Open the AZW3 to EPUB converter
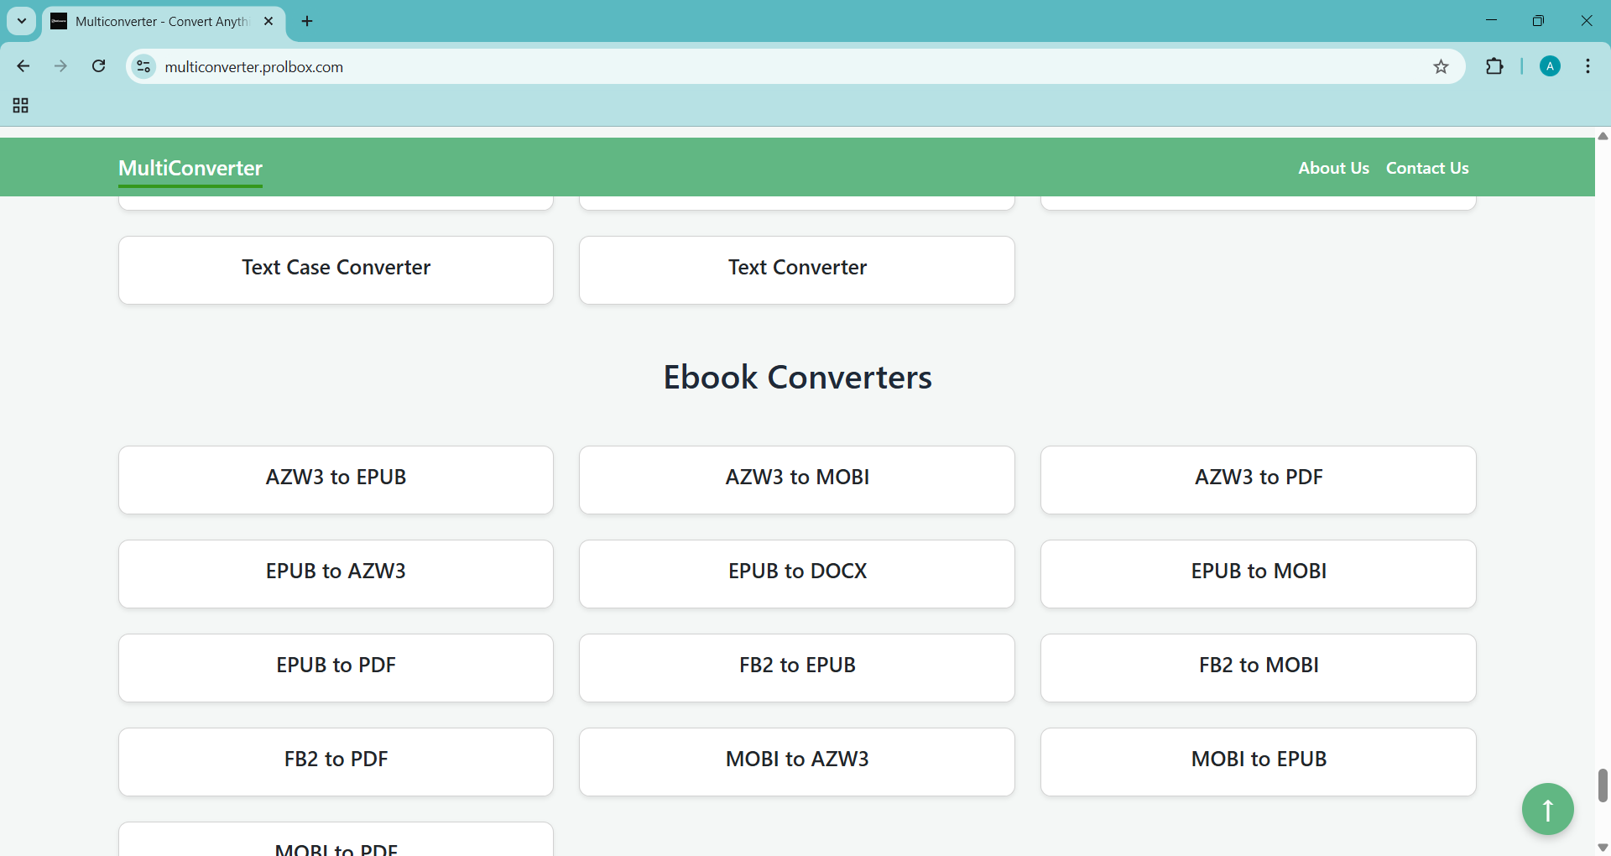 (336, 479)
